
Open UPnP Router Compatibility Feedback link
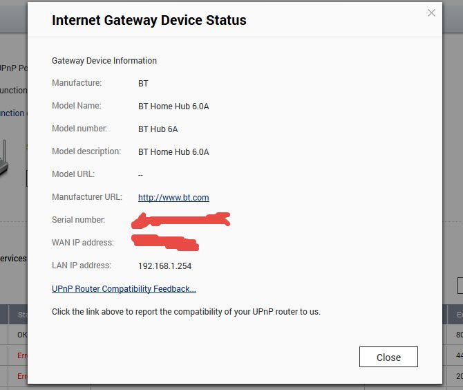tap(124, 289)
